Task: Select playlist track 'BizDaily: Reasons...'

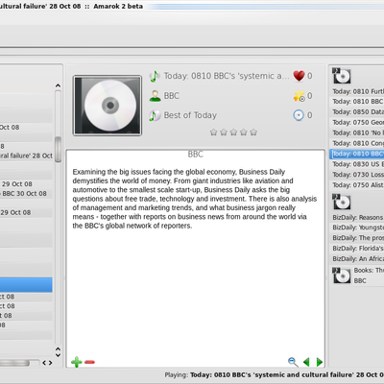Action: point(357,218)
